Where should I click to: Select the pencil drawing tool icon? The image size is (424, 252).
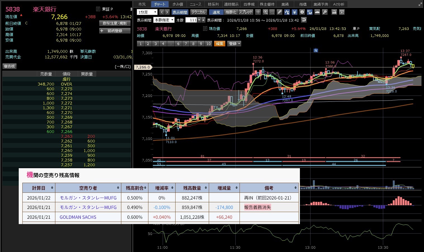point(279,12)
